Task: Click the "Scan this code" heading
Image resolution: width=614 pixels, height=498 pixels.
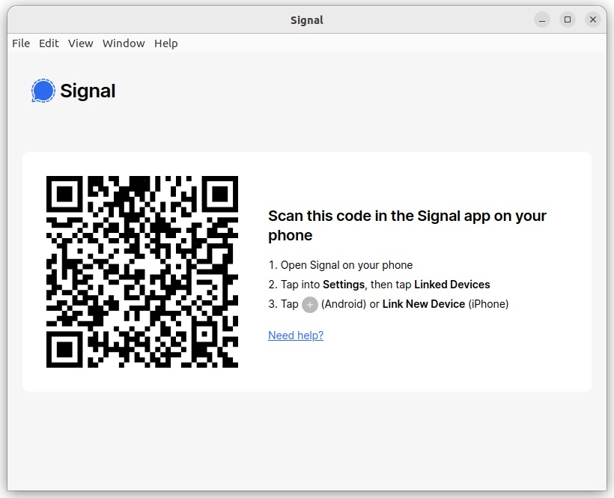Action: [407, 225]
